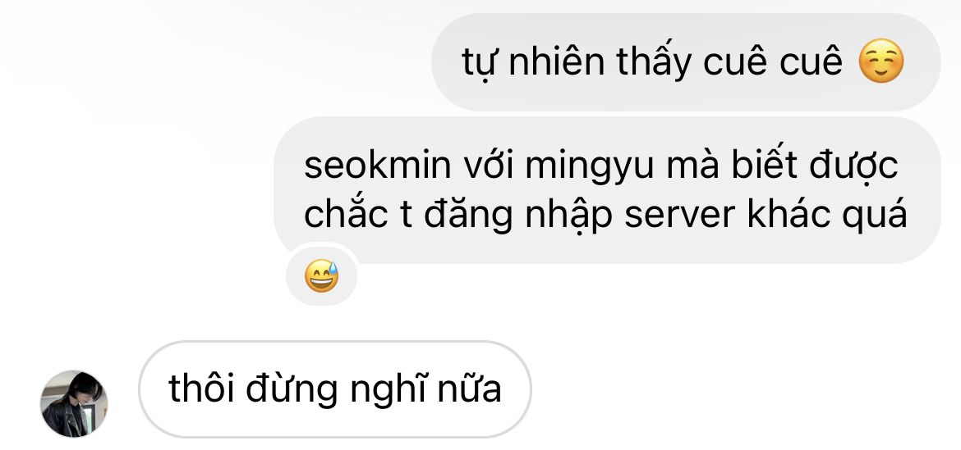961x450 pixels.
Task: Click the word "thôi" in received message
Action: click(201, 389)
